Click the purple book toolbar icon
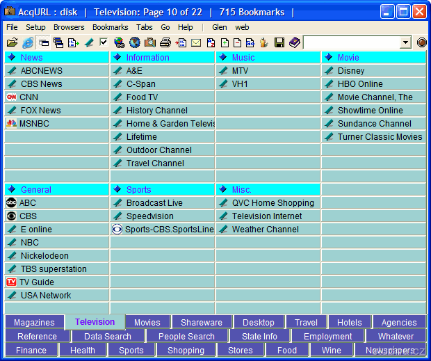This screenshot has height=361, width=431. pyautogui.click(x=294, y=42)
